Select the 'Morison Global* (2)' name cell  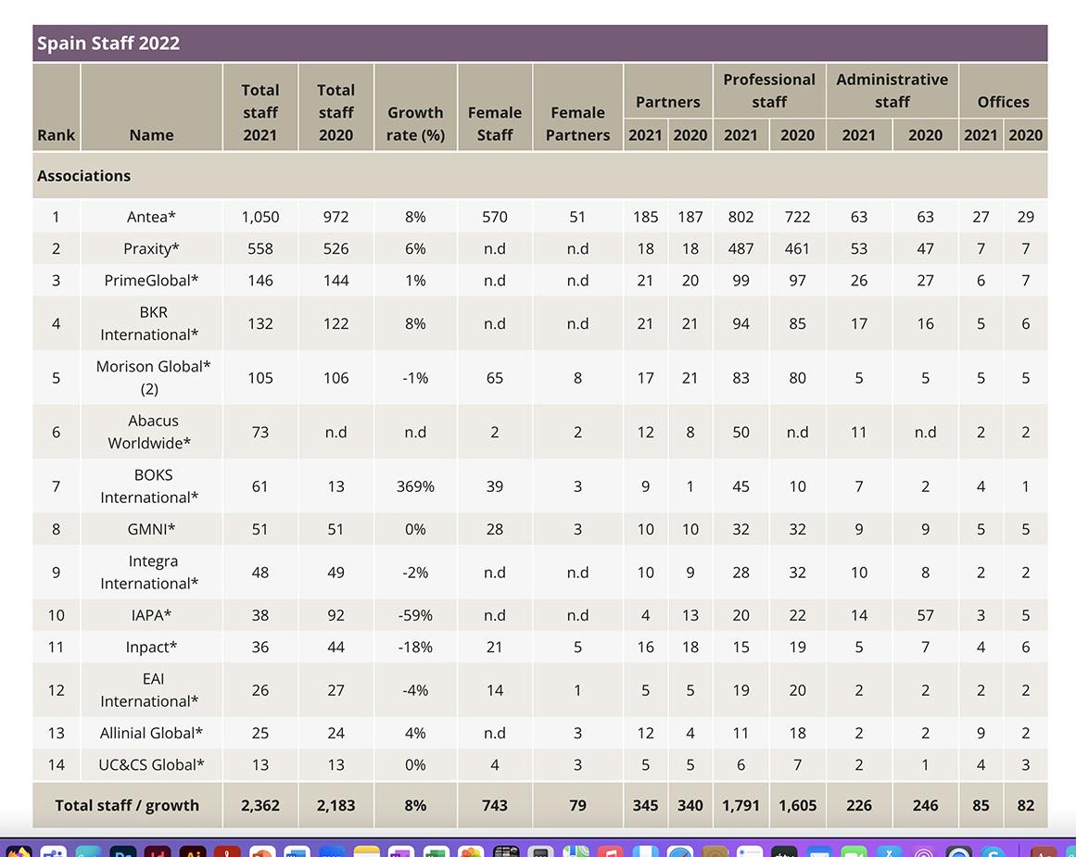click(x=152, y=377)
